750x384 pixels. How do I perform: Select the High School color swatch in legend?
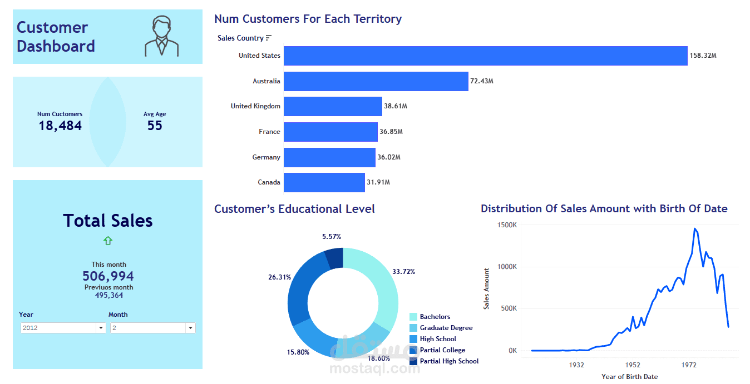point(412,338)
